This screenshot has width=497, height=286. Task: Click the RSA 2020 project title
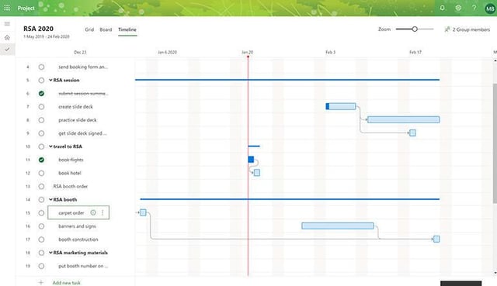tap(38, 29)
